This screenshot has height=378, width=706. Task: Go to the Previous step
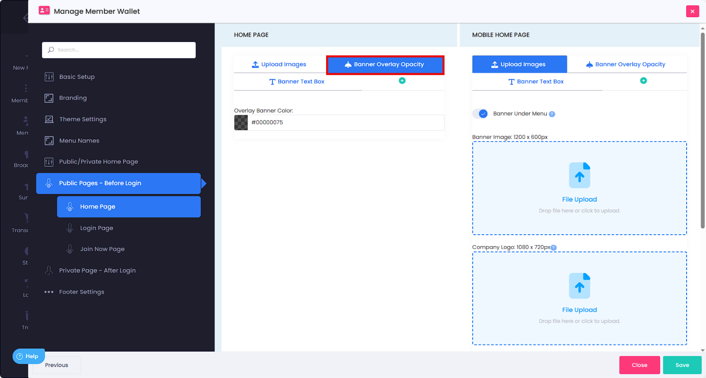coord(56,365)
